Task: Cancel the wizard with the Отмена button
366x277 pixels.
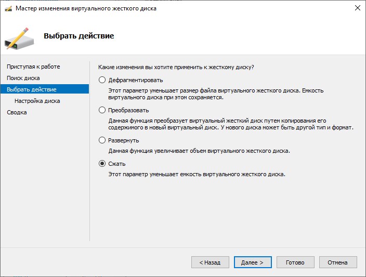Action: point(337,262)
